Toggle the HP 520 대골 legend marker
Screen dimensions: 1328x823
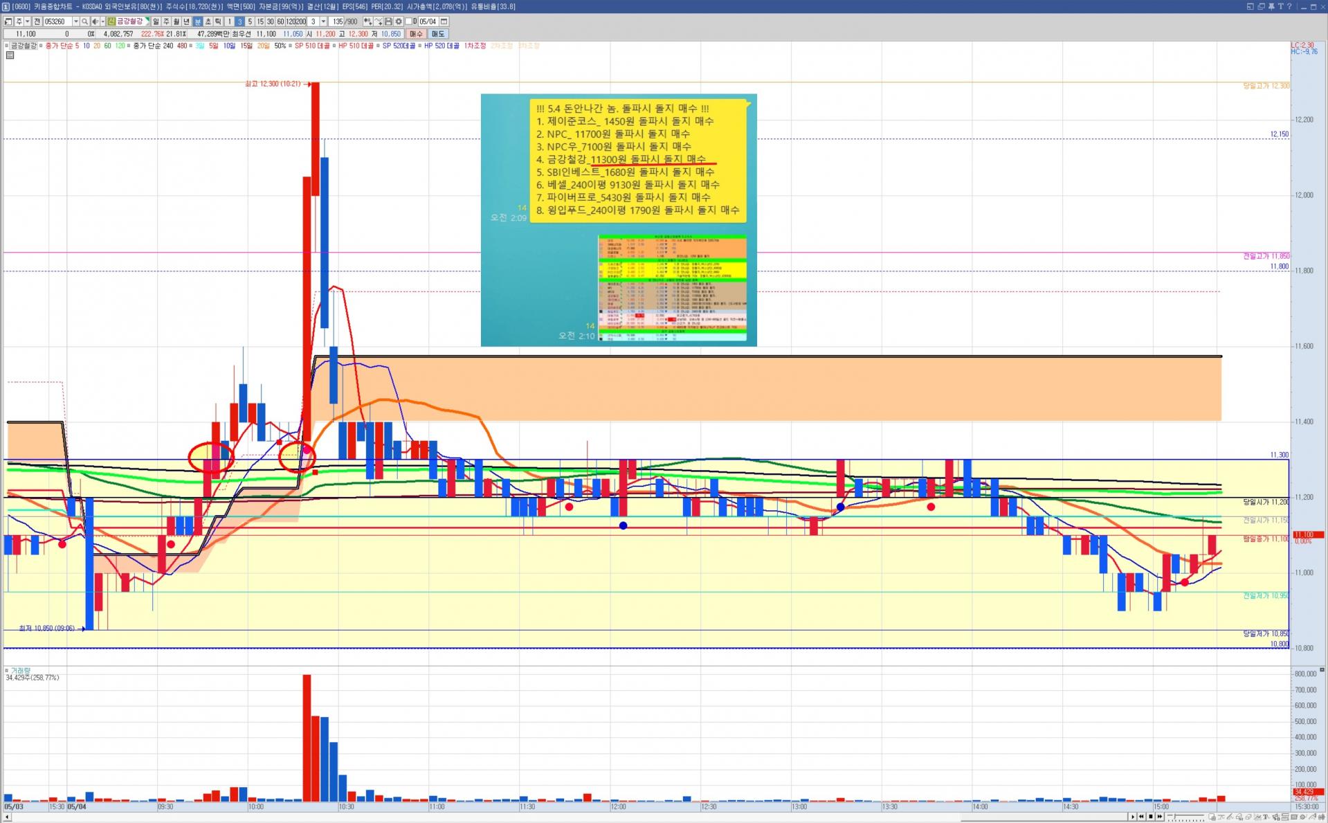pyautogui.click(x=420, y=46)
